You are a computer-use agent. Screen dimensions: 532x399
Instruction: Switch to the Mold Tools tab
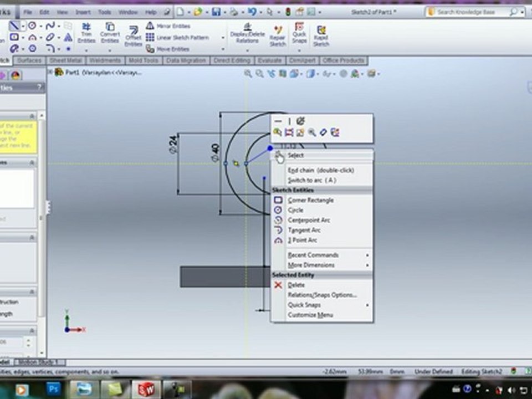pyautogui.click(x=143, y=61)
